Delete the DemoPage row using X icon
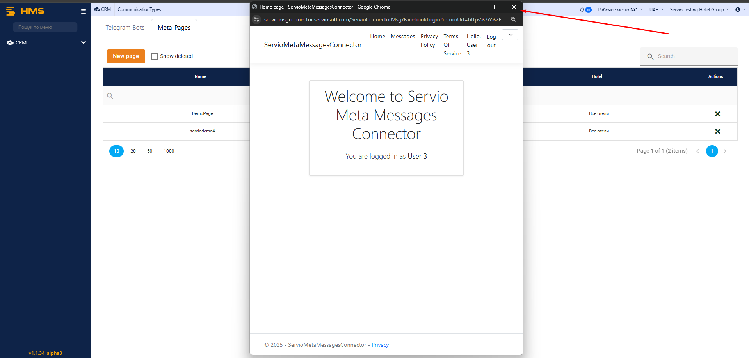The width and height of the screenshot is (749, 358). 717,114
